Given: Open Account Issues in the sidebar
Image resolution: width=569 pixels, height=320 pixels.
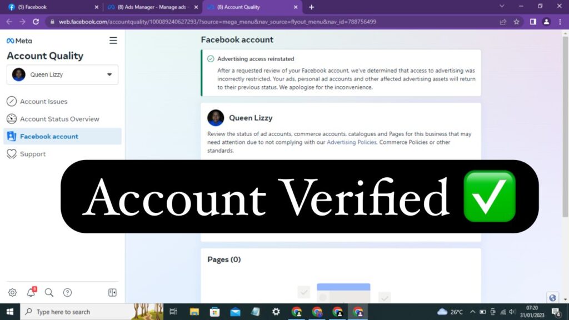Looking at the screenshot, I should pyautogui.click(x=62, y=101).
